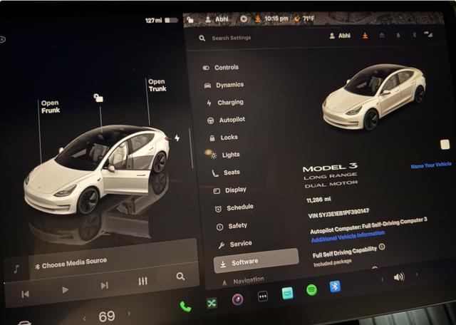Tap the 127 mi battery range indicator
This screenshot has height=325, width=456.
point(162,21)
